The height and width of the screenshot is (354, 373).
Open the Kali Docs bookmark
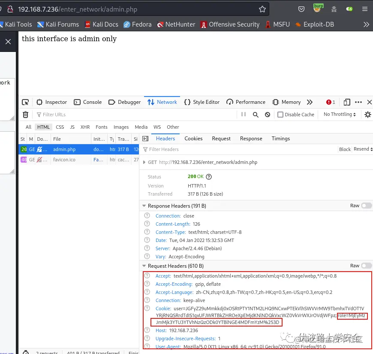pos(101,24)
